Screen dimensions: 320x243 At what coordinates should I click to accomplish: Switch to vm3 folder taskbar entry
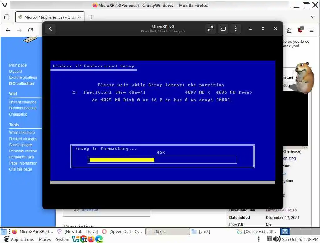coord(212,231)
